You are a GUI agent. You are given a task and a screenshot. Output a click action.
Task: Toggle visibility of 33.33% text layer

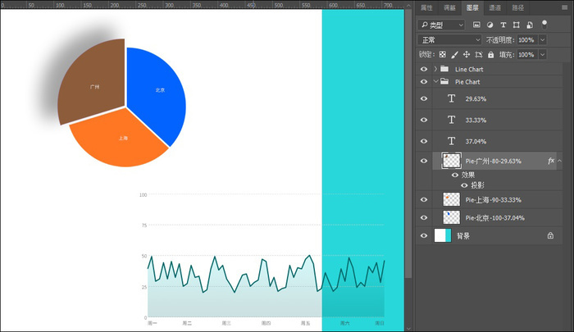coord(424,120)
